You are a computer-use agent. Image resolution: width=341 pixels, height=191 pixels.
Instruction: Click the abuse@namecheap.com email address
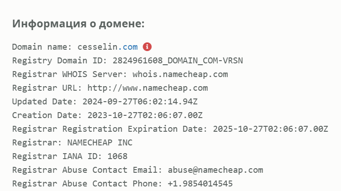215,170
